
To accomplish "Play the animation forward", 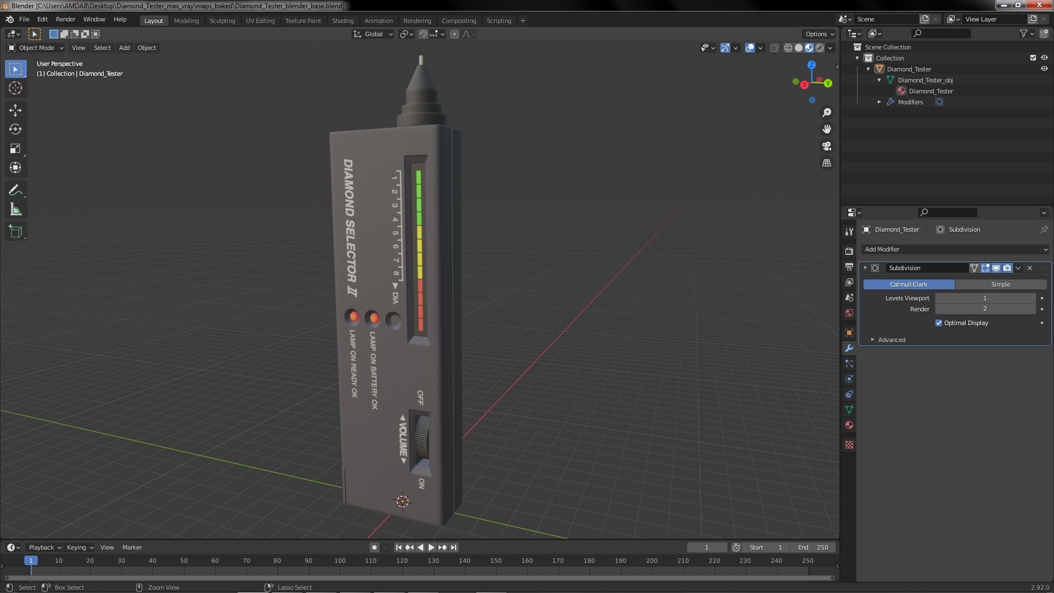I will pos(431,547).
